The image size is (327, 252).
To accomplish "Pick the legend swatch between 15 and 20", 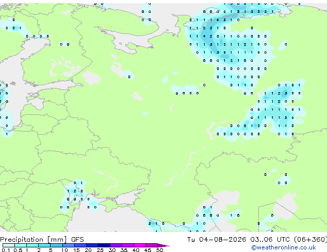I will coord(80,245).
